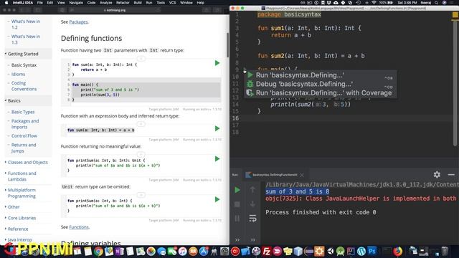Image resolution: width=459 pixels, height=258 pixels.
Task: Click the run gutter icon beside main
Action: [x=245, y=70]
